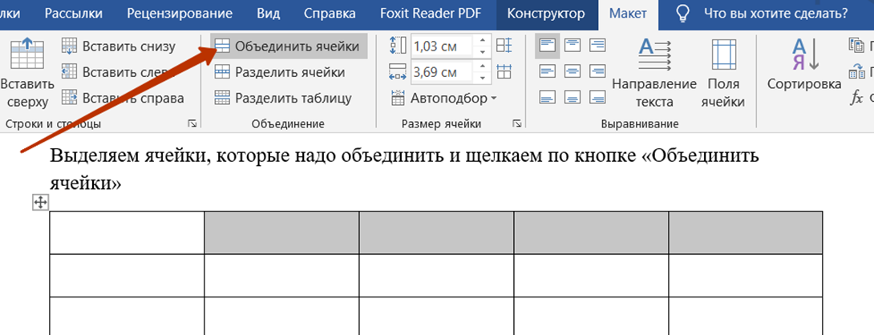Select Align Center Right alignment
This screenshot has width=874, height=335.
[x=597, y=71]
